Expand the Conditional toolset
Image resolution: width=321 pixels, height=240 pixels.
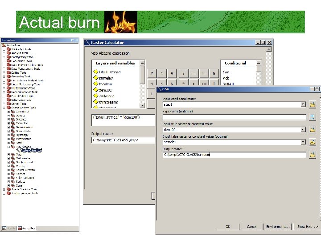click(8, 112)
